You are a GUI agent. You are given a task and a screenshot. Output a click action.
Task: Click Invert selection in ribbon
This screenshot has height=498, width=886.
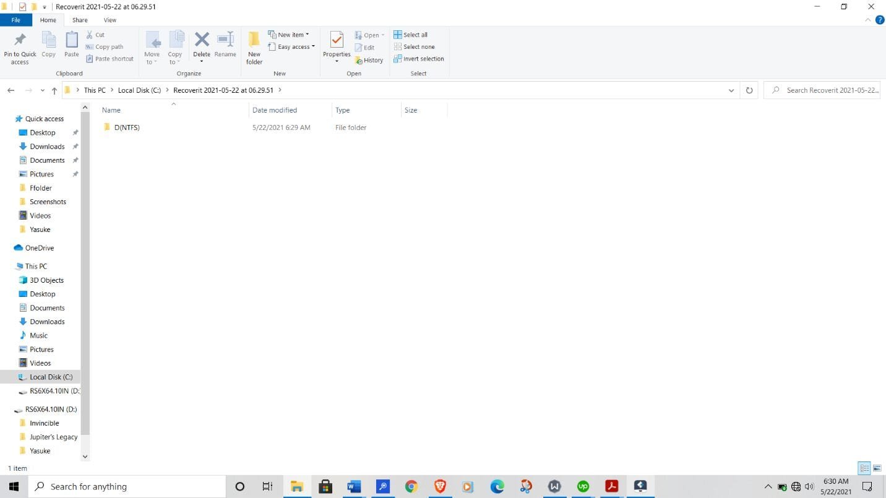[x=419, y=59]
